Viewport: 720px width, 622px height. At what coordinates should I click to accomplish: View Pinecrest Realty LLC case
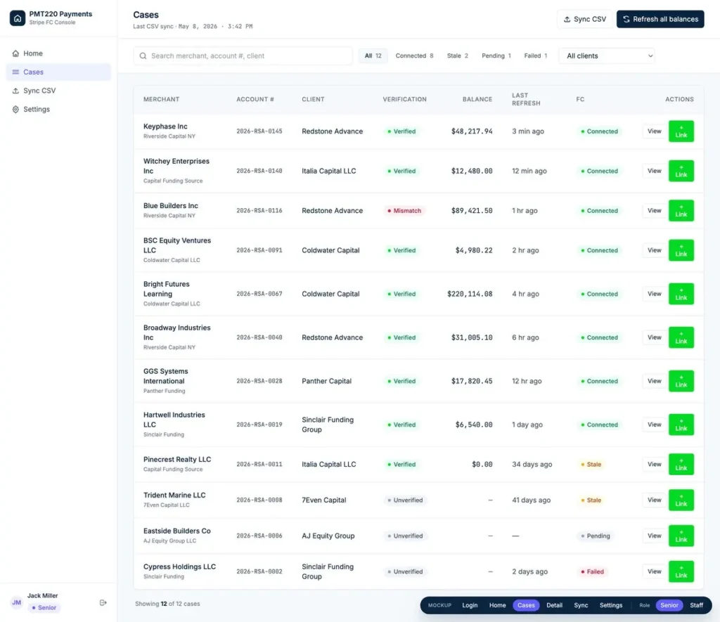(654, 464)
